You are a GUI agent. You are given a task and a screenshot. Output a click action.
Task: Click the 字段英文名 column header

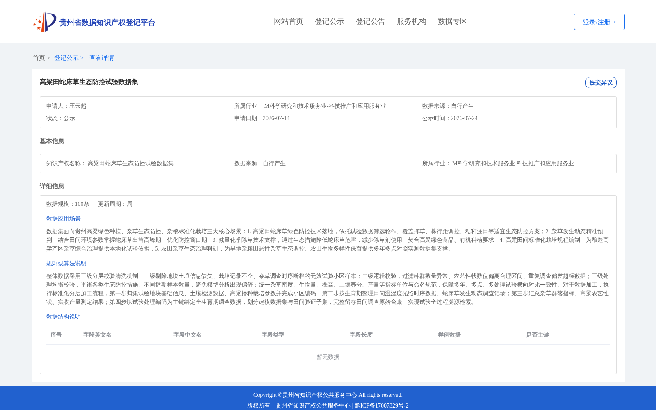tap(98, 335)
